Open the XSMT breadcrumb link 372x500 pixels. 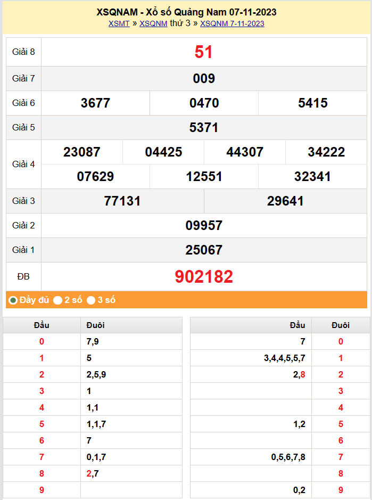tap(119, 23)
